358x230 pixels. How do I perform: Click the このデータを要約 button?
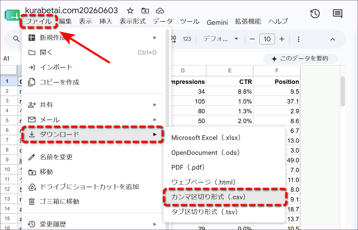[x=300, y=59]
